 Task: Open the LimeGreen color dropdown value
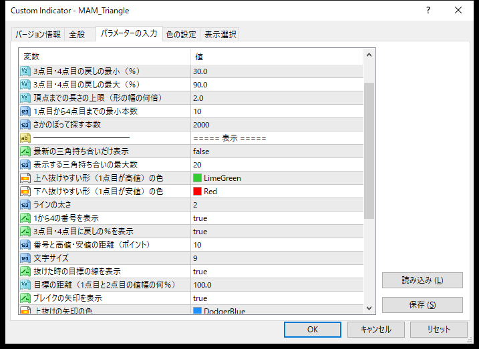[277, 178]
